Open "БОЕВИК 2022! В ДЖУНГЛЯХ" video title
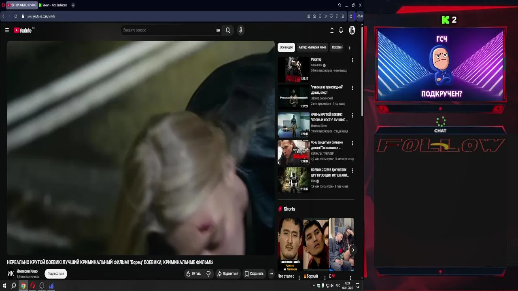The image size is (518, 291). pos(330,173)
